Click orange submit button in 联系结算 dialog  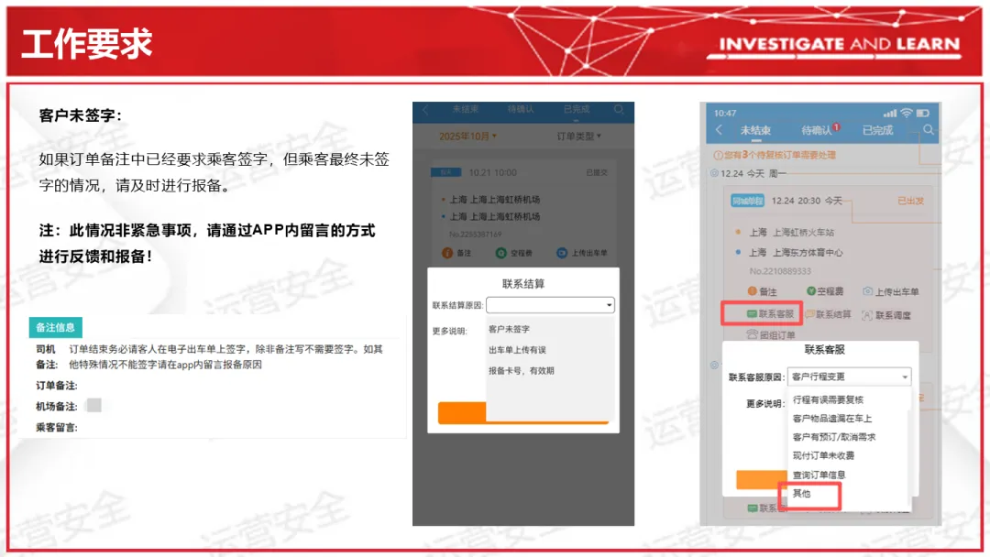pos(462,412)
